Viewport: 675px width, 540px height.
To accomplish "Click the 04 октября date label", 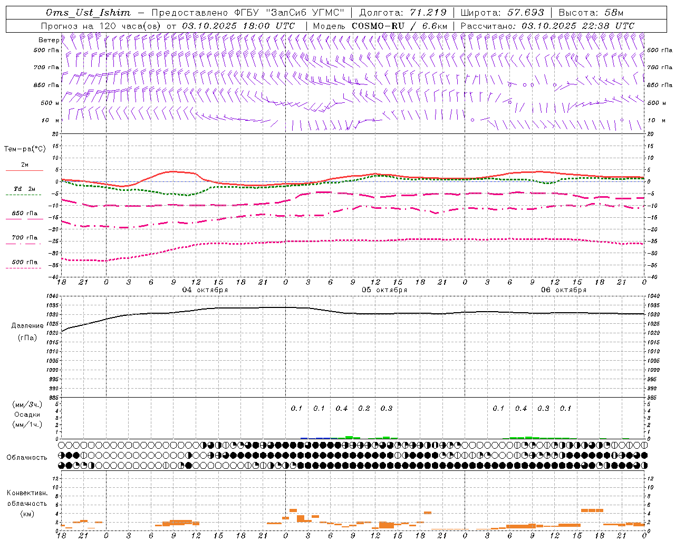I will [x=205, y=290].
